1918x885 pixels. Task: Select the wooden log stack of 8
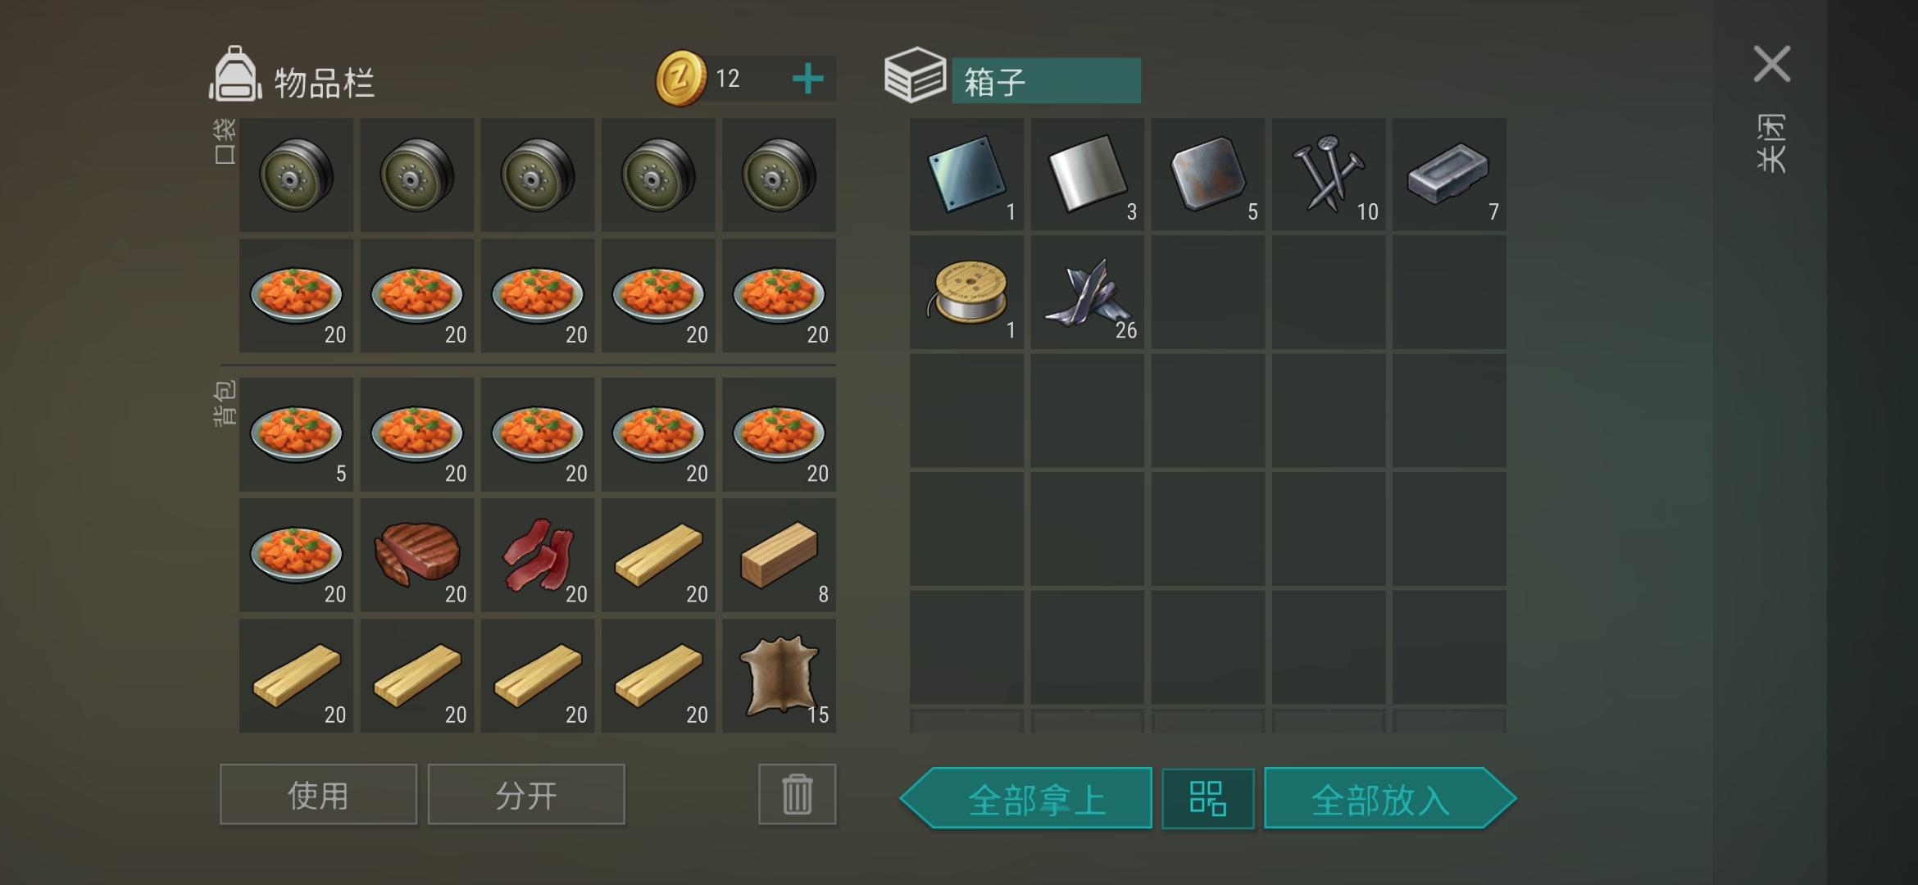(779, 555)
